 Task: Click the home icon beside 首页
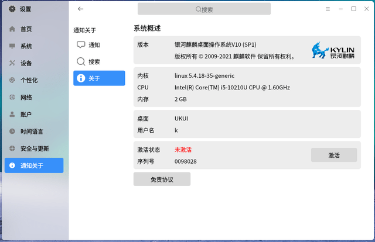coord(12,29)
